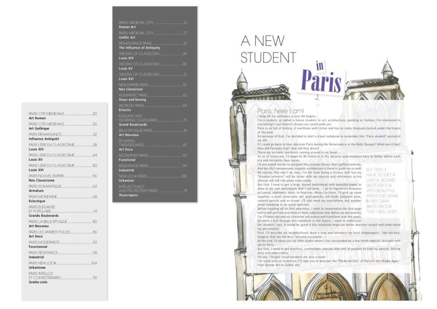Select the "Armature" subtitle
Image resolution: width=437 pixels, height=309 pixels.
(36, 191)
